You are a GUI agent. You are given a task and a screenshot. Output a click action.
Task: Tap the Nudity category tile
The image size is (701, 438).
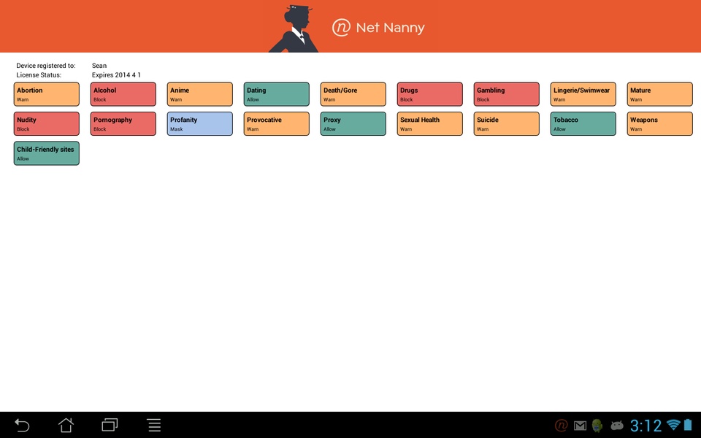click(47, 123)
